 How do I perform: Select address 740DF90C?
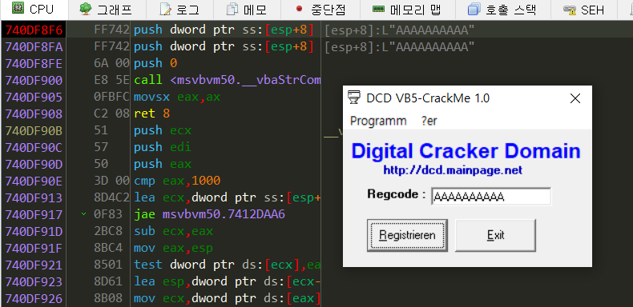[x=34, y=147]
